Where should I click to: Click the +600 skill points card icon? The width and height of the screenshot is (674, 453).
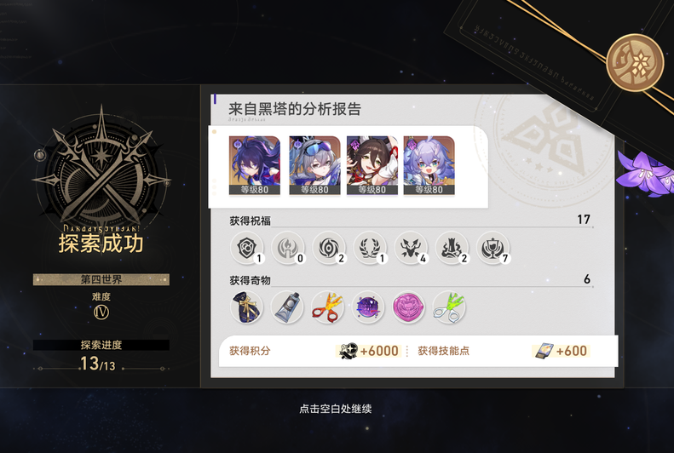click(x=544, y=351)
